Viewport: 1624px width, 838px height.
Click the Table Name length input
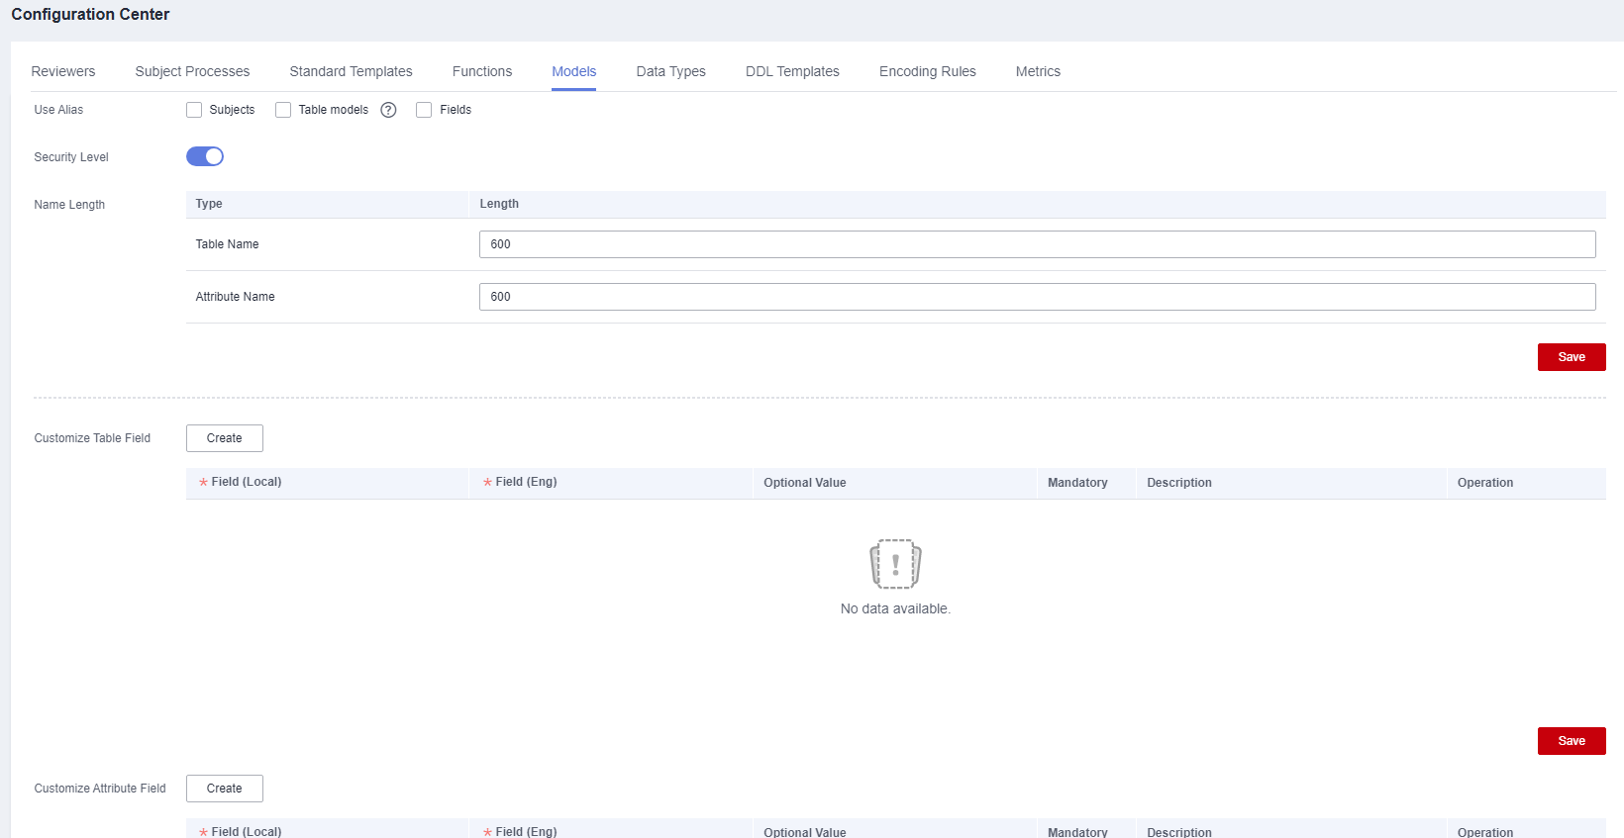pos(1038,244)
